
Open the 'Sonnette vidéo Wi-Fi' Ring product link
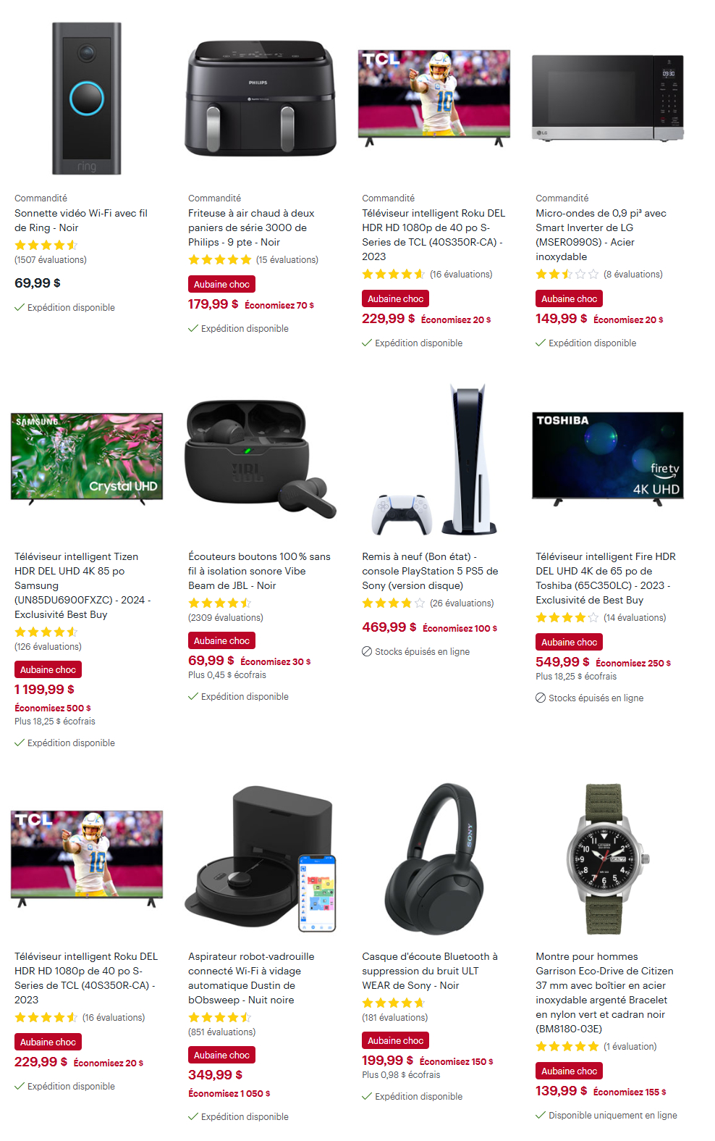pos(81,220)
